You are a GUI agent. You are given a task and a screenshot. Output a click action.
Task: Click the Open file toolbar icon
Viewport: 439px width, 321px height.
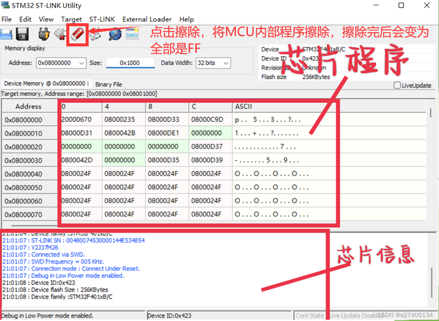pos(6,34)
